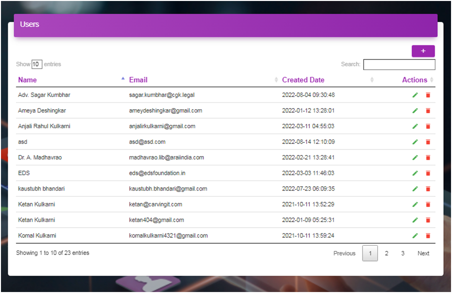Delete the asd@asd.com user
This screenshot has width=452, height=293.
[x=428, y=142]
